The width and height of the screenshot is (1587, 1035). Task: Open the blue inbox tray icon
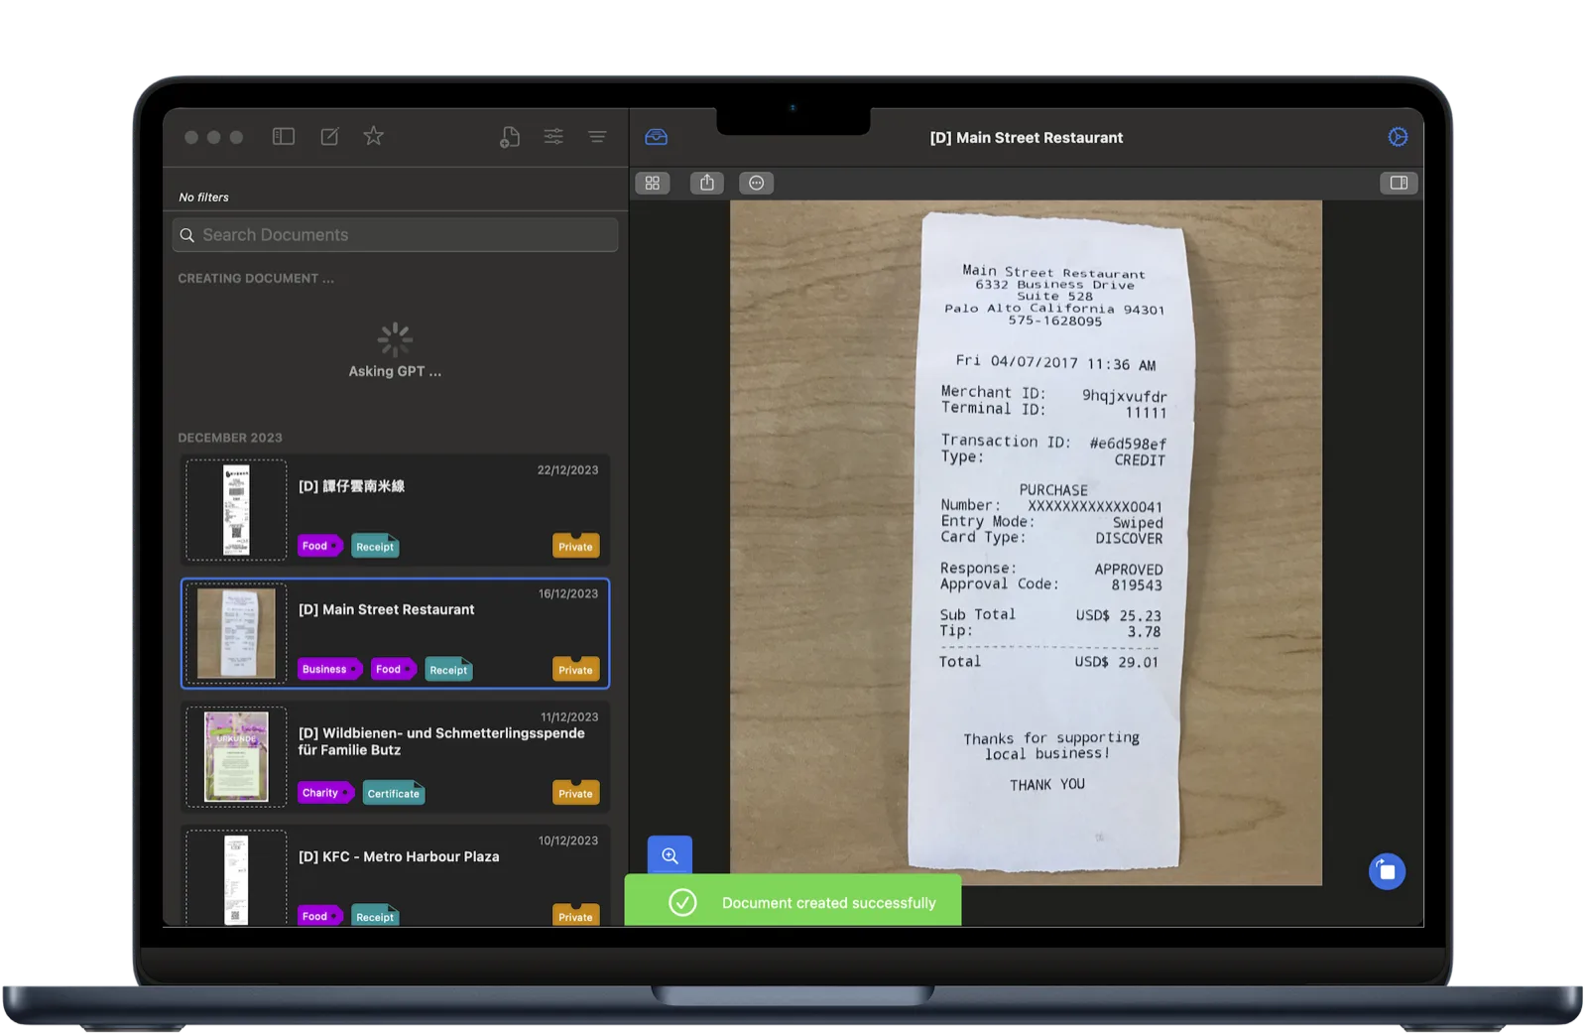(657, 137)
